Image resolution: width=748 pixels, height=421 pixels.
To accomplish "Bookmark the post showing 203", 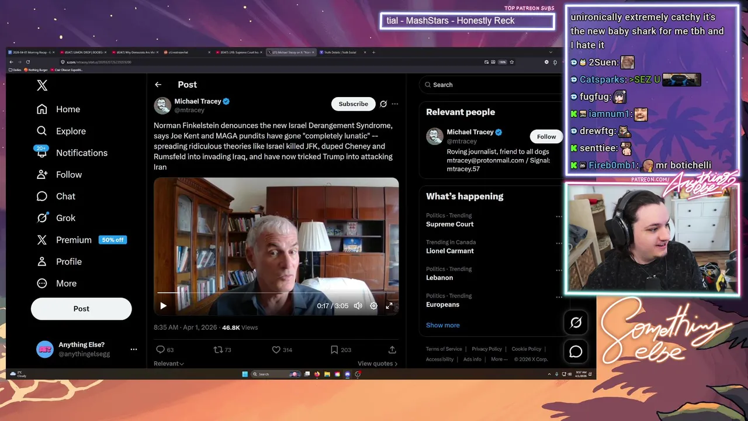I will pyautogui.click(x=334, y=350).
